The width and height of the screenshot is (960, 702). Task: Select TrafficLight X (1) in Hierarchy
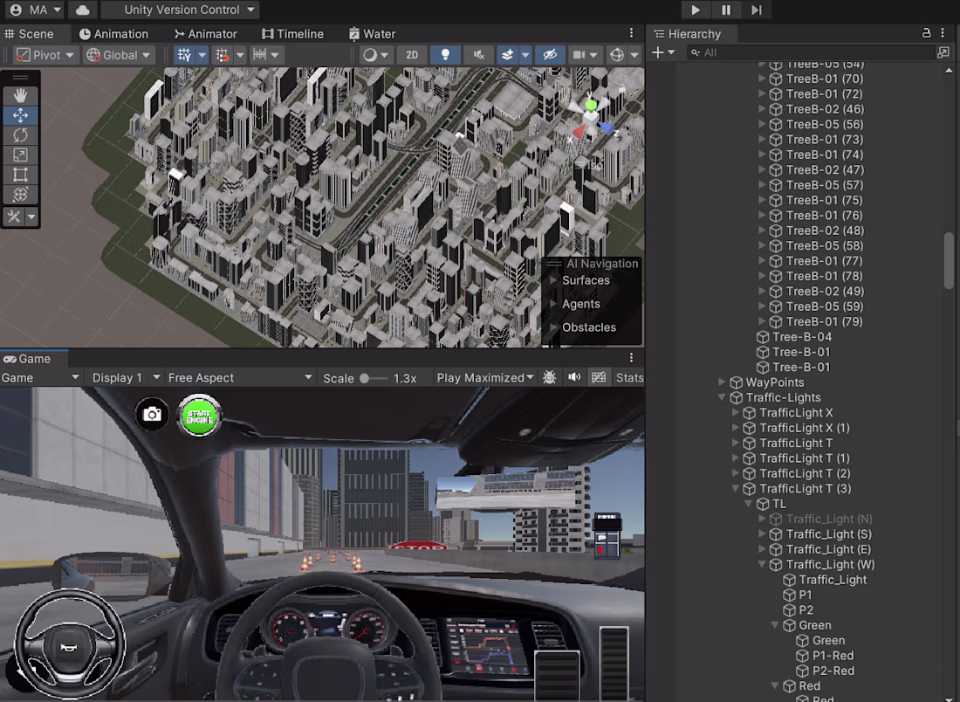point(804,428)
